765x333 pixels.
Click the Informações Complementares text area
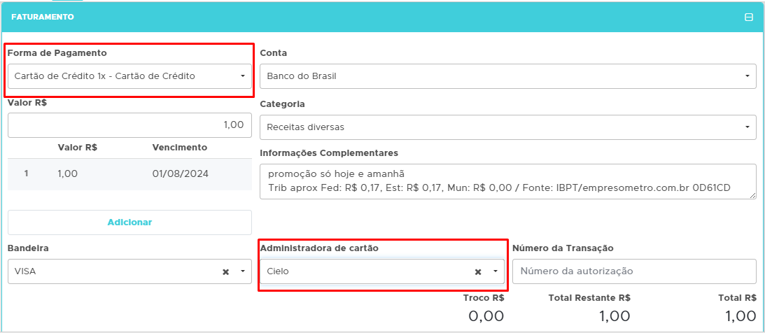tap(507, 181)
